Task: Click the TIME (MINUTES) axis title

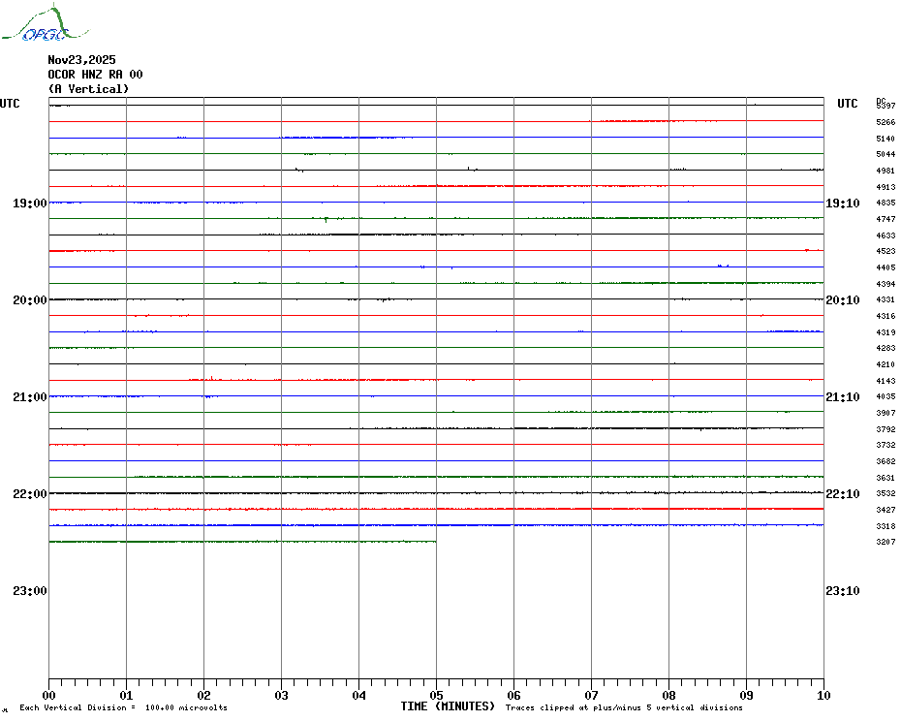Action: pos(448,706)
